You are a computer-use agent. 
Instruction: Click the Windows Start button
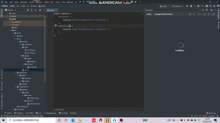tap(3, 120)
